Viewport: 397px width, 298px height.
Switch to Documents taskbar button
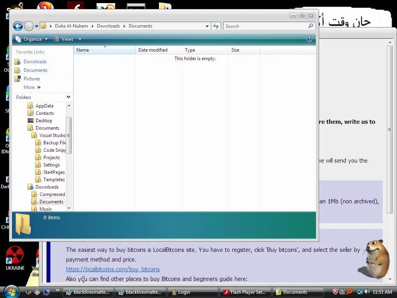coord(298,292)
